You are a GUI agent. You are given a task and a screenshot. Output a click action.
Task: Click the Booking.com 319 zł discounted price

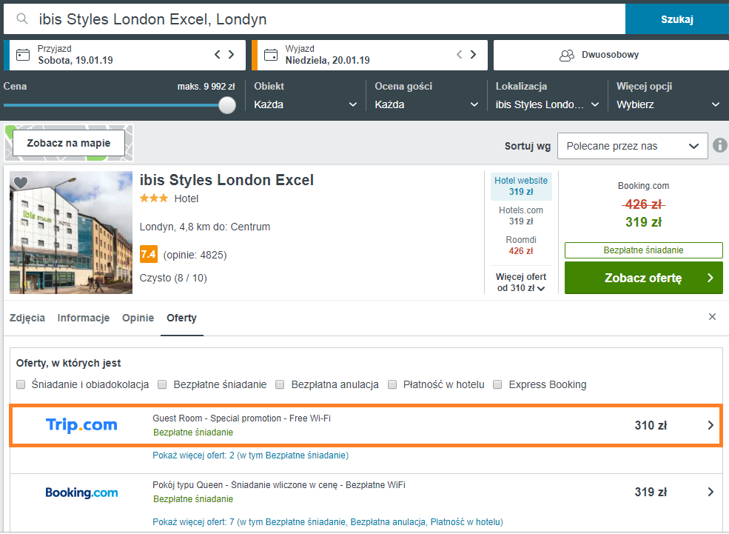point(643,222)
